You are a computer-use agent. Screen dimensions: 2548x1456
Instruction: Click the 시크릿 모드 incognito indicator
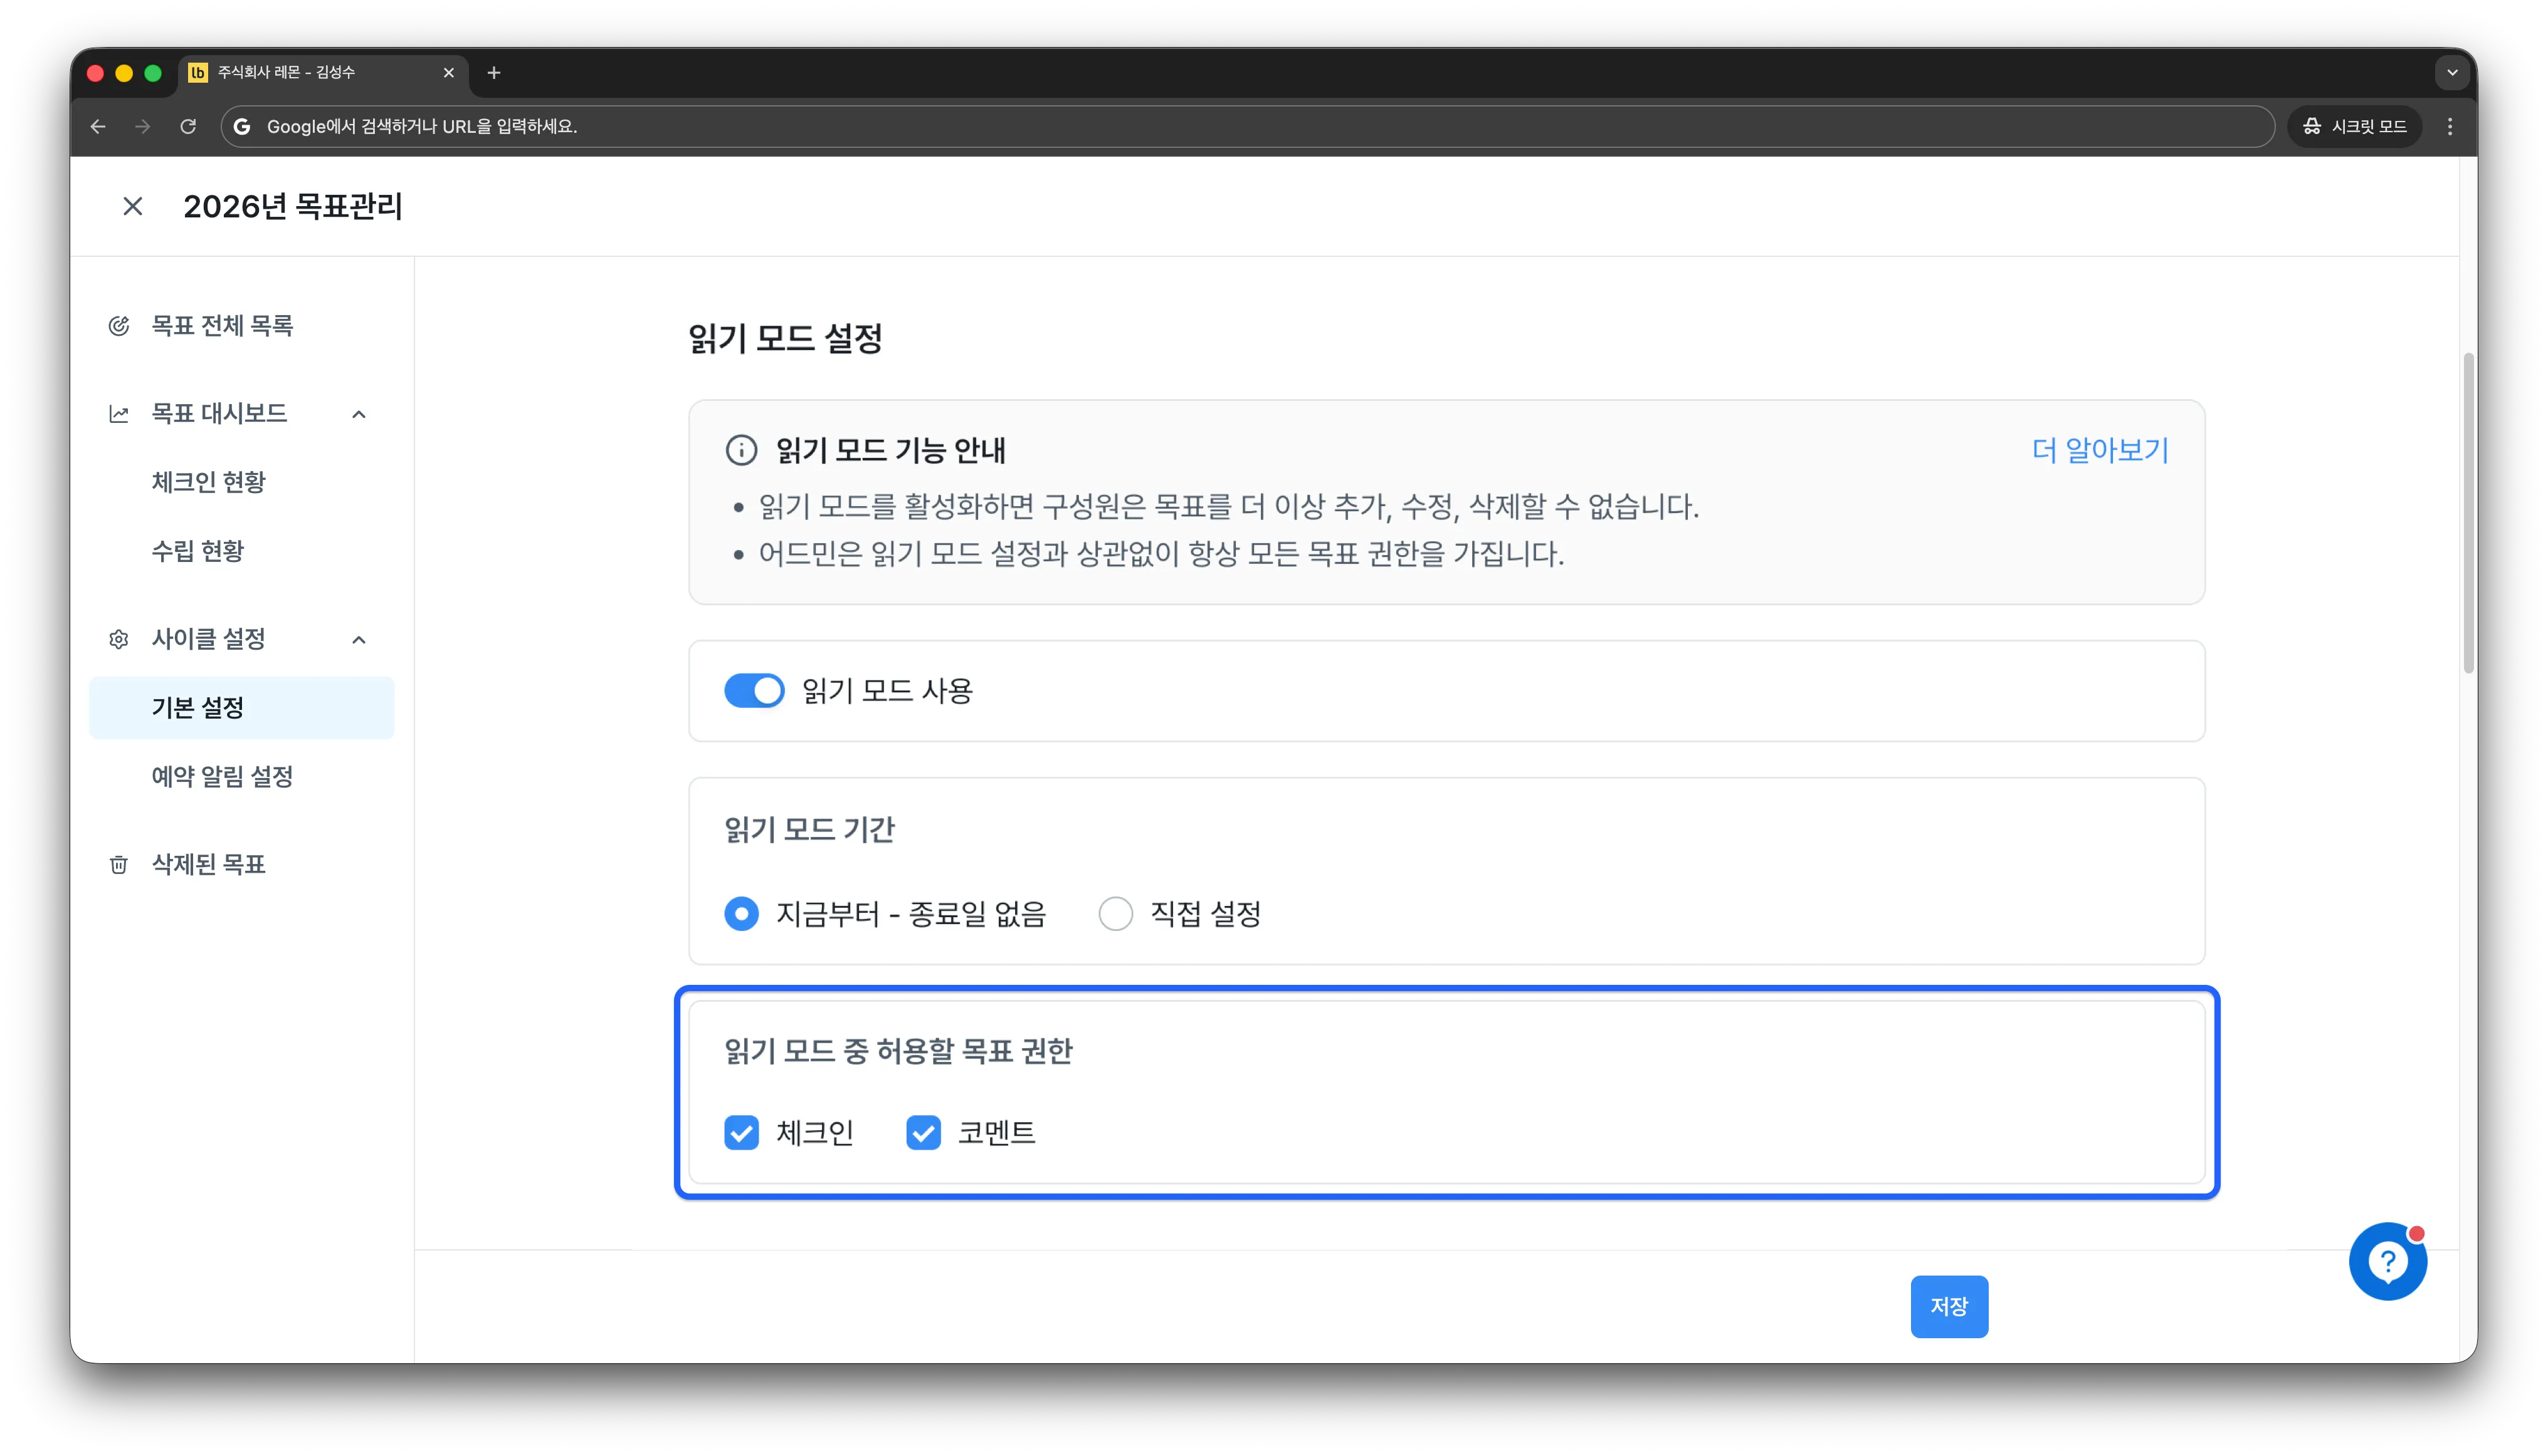pyautogui.click(x=2355, y=126)
